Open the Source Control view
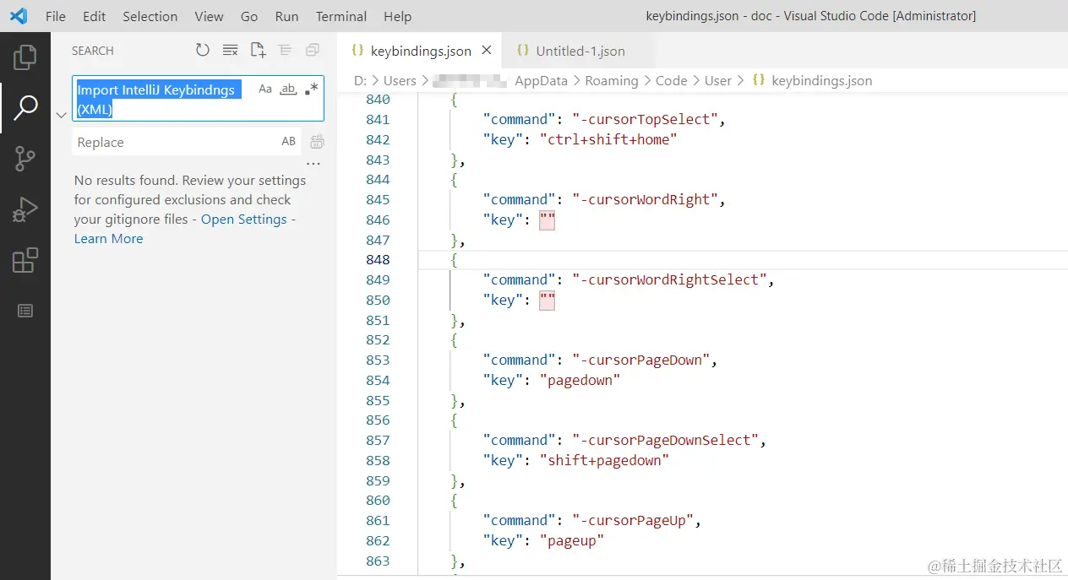This screenshot has width=1068, height=580. coord(25,158)
